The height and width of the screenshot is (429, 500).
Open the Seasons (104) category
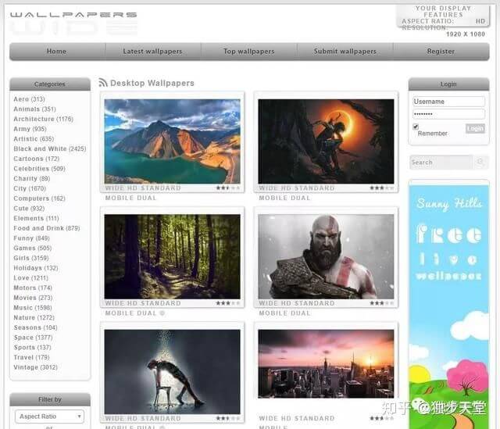coord(35,327)
